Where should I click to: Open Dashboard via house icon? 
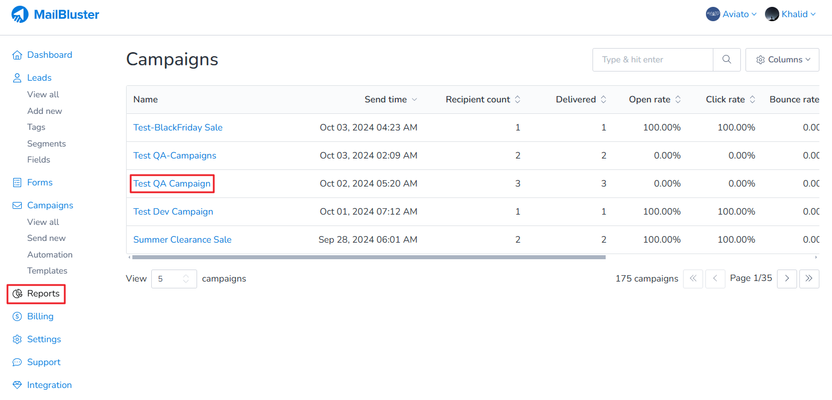pos(17,55)
